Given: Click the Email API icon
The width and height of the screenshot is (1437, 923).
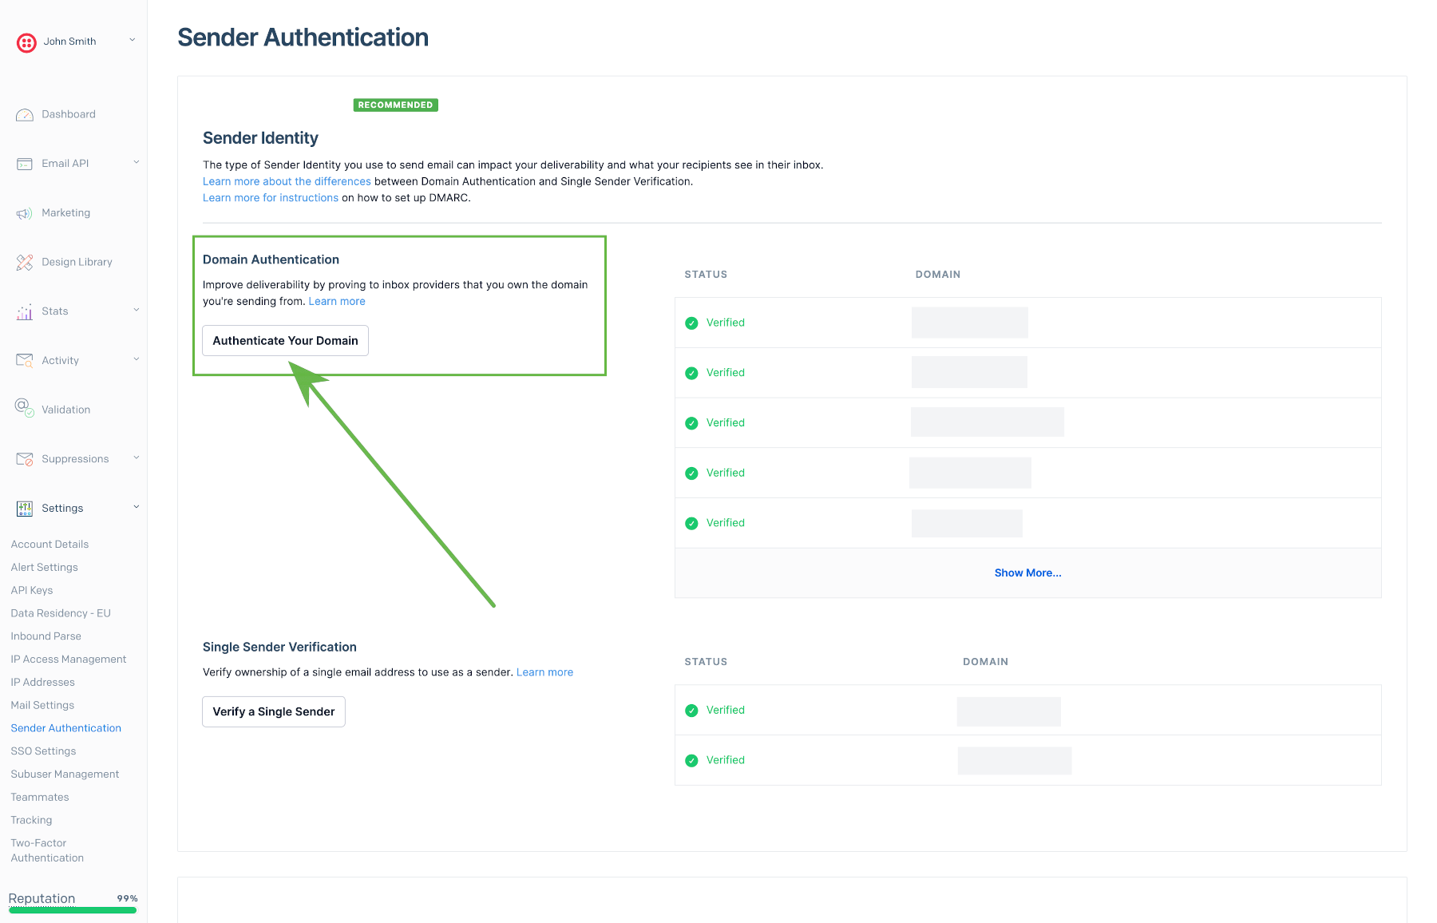Looking at the screenshot, I should 25,164.
